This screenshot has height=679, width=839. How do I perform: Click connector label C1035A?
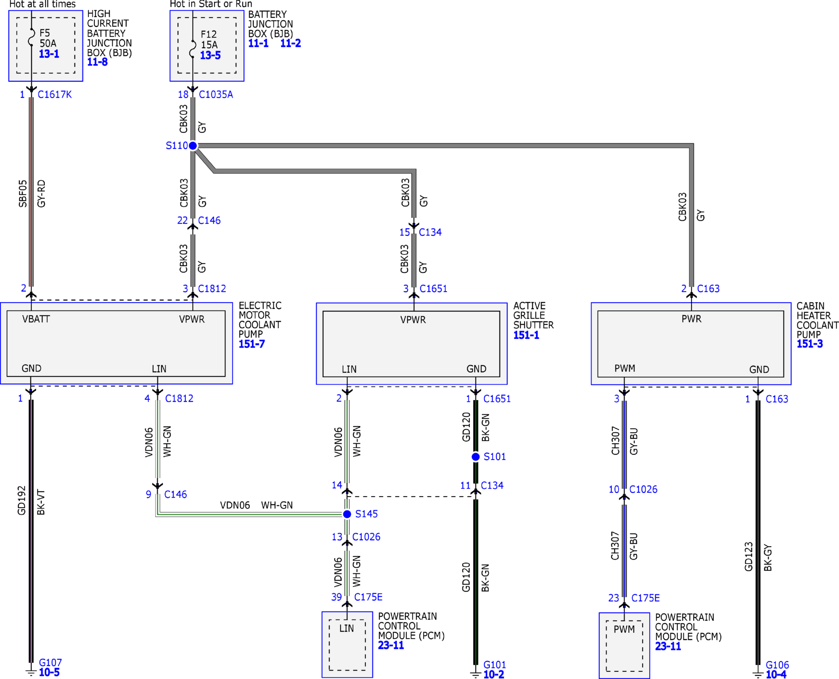tap(216, 95)
